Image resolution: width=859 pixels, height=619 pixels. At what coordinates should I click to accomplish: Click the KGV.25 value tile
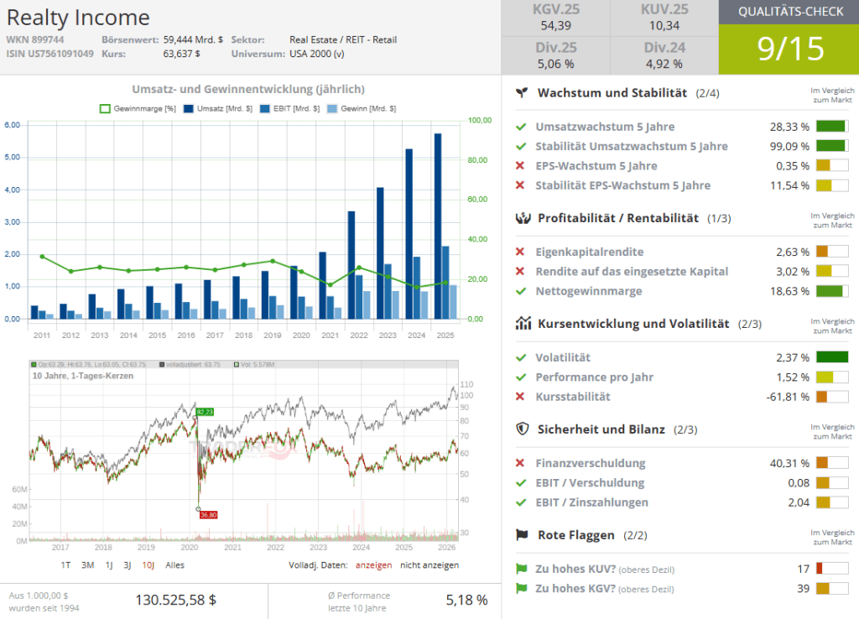click(x=555, y=18)
